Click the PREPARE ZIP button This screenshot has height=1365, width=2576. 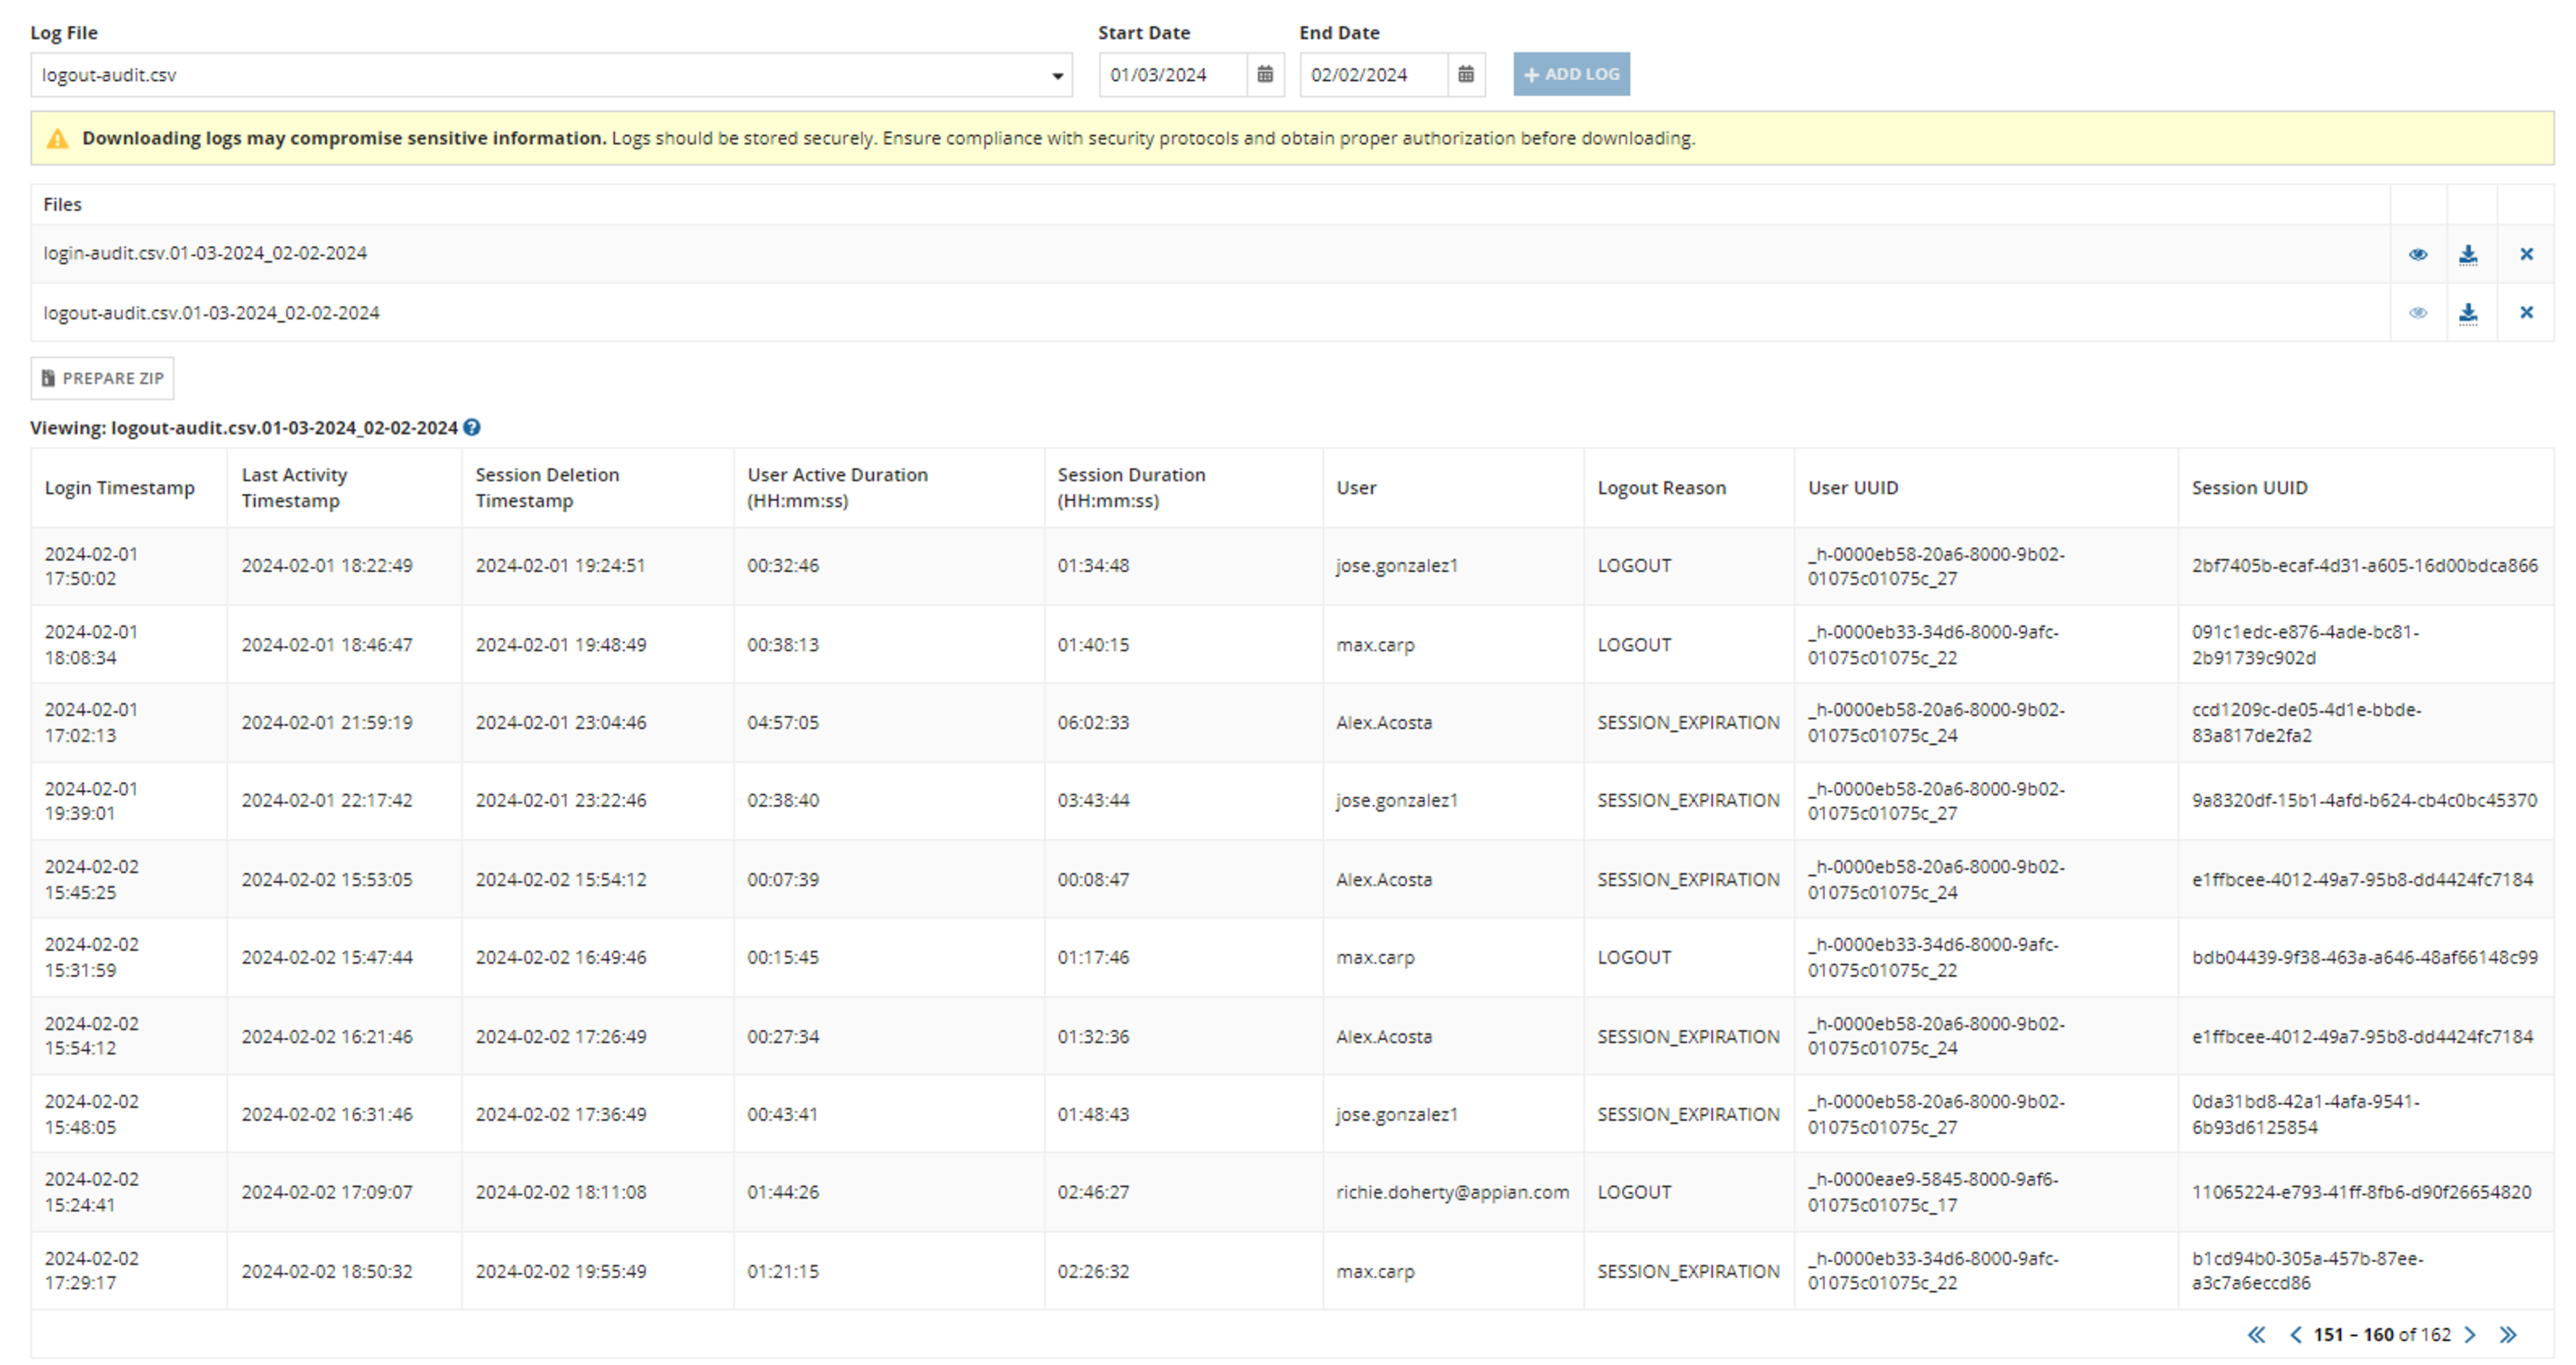click(x=102, y=378)
